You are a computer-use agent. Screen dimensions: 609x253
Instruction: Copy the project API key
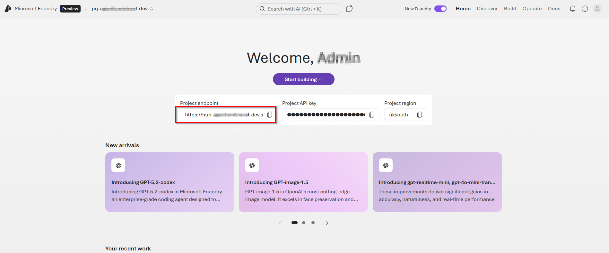click(x=372, y=115)
